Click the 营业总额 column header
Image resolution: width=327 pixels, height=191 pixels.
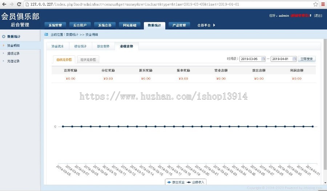(x=221, y=70)
